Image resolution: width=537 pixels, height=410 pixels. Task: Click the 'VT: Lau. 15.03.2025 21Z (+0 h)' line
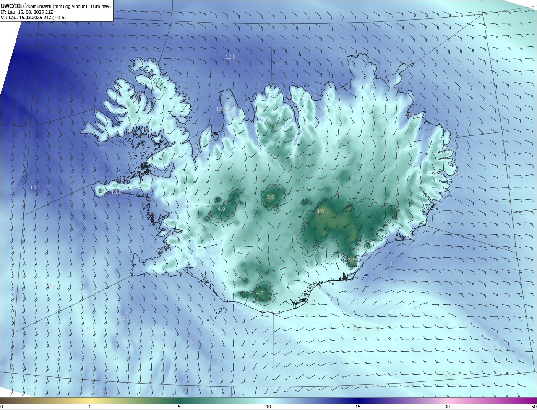(x=33, y=18)
